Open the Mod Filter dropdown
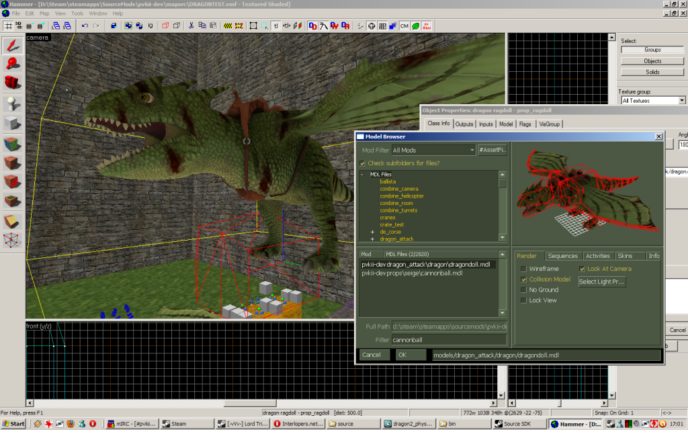688x430 pixels. tap(433, 150)
